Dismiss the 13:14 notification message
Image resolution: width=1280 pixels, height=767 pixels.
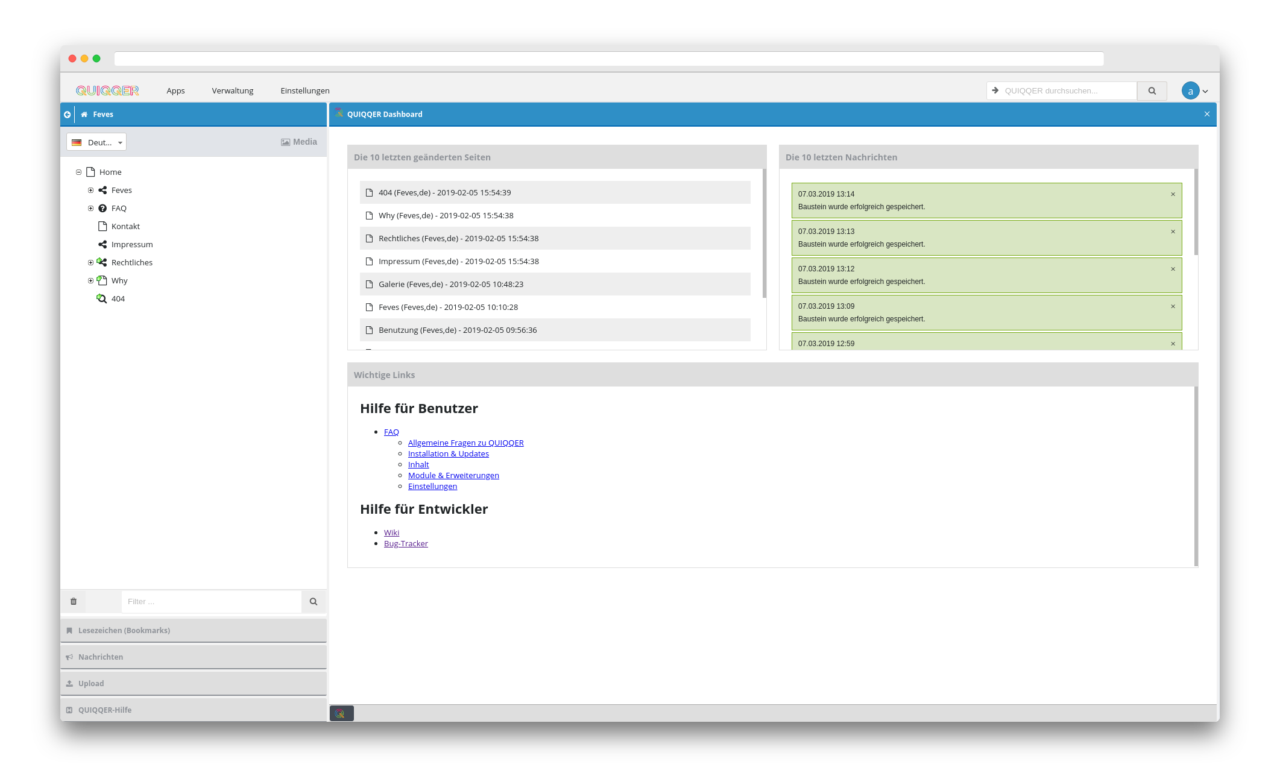1173,194
